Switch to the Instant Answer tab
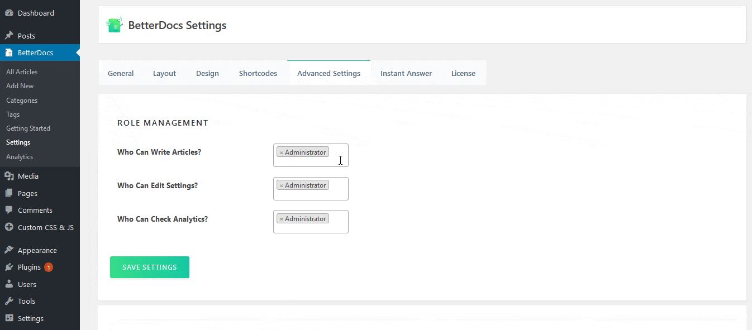Image resolution: width=752 pixels, height=330 pixels. pyautogui.click(x=406, y=73)
